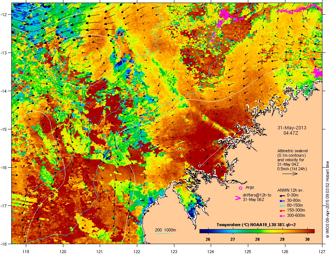Click the cyan 200 1000m isobath legend line
The height and width of the screenshot is (255, 330).
(x=162, y=233)
